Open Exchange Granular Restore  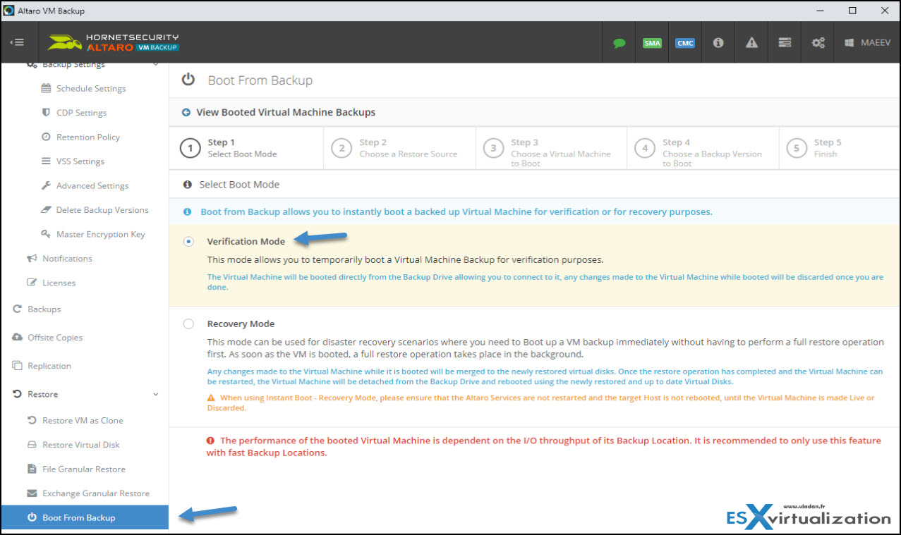coord(96,493)
